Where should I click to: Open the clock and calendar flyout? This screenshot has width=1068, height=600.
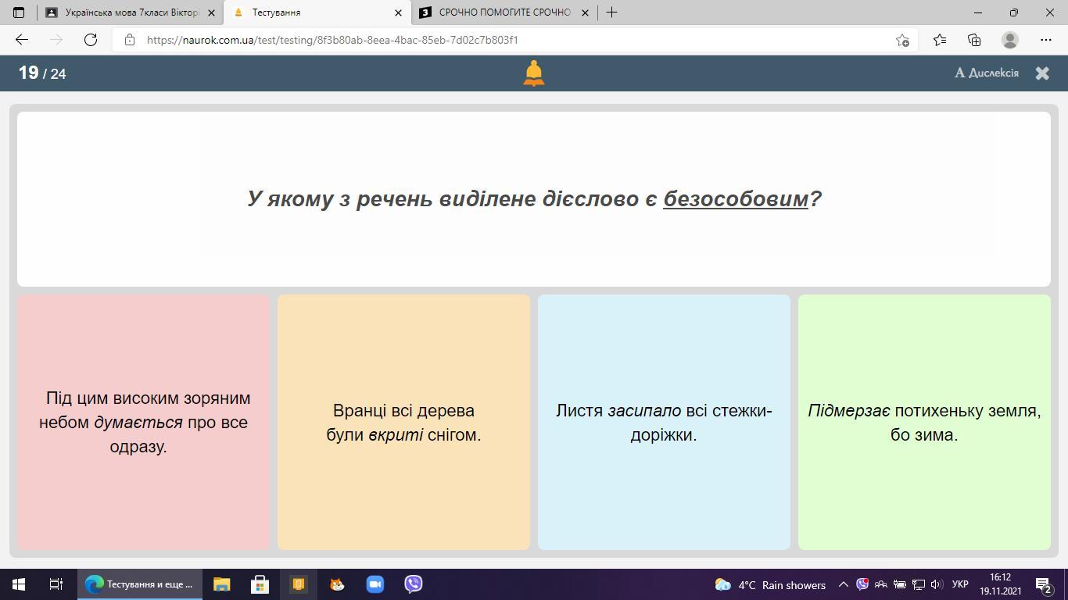pyautogui.click(x=1000, y=584)
